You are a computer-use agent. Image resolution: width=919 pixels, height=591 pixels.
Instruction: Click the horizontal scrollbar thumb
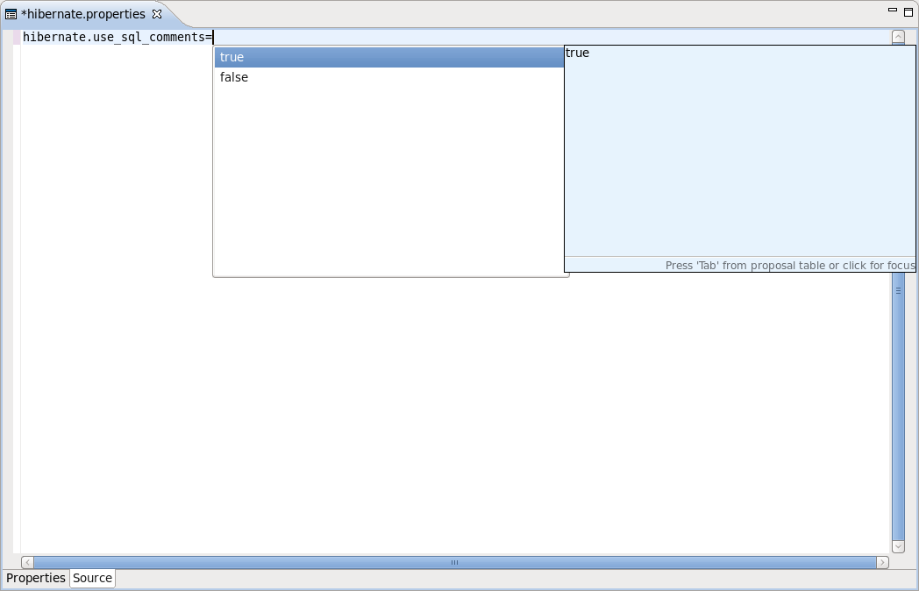coord(454,562)
